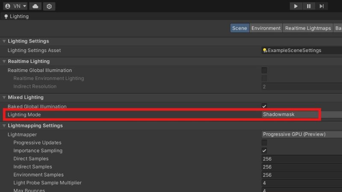Select the Lighting window tab
This screenshot has width=342, height=192.
click(17, 16)
